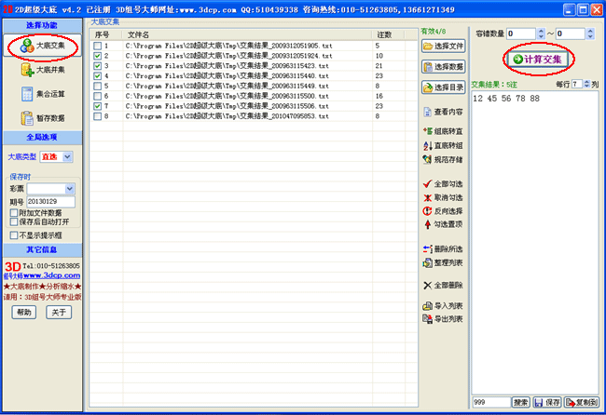Switch to 大底并集 function
Image resolution: width=606 pixels, height=415 pixels.
(41, 70)
